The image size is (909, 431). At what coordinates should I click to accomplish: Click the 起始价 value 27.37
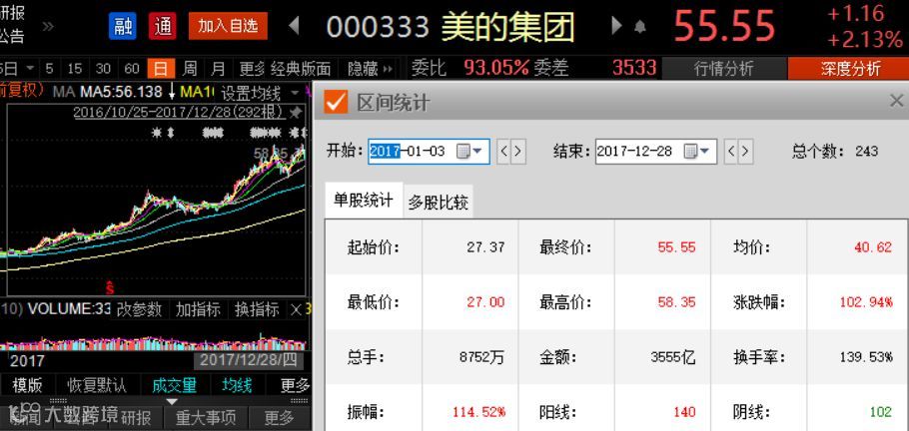coord(485,247)
